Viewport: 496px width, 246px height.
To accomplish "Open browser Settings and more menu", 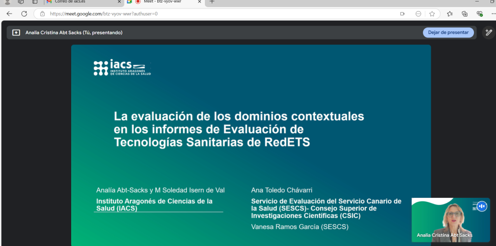I will click(492, 14).
